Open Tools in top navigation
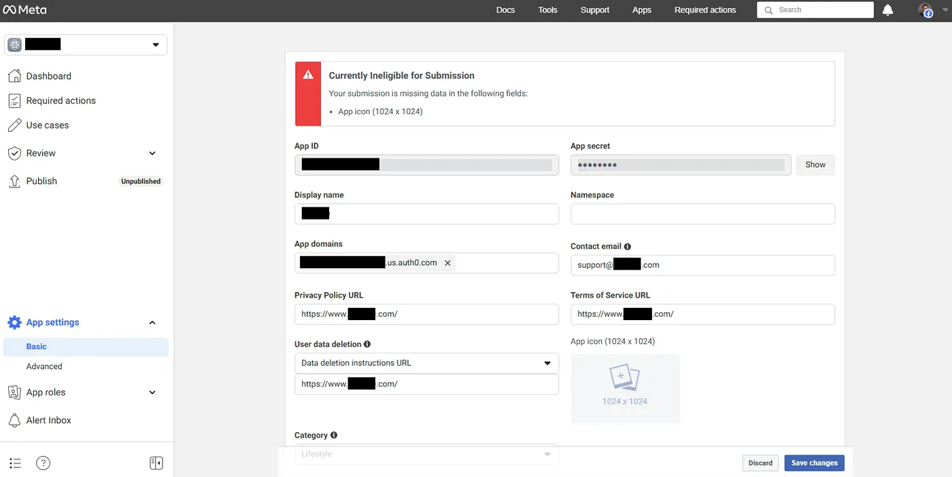 click(x=547, y=10)
